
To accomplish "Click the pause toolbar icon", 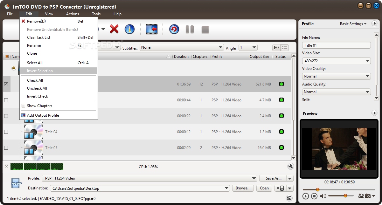I will coord(190,29).
